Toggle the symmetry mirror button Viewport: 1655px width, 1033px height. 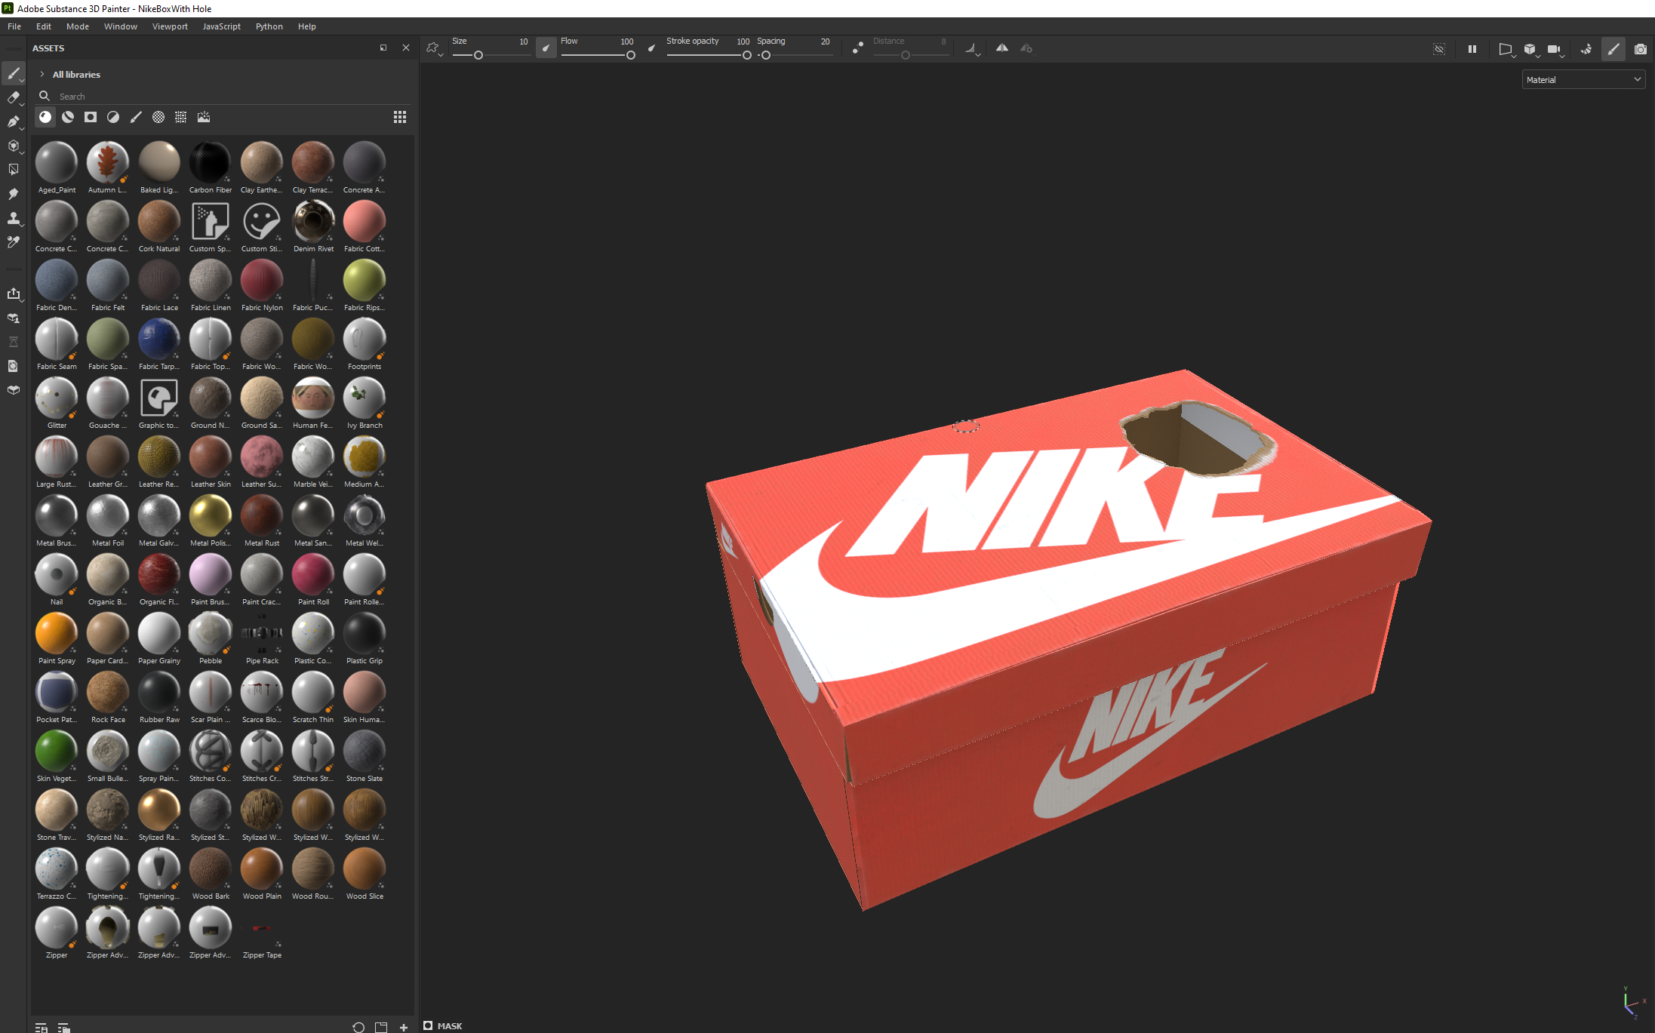click(1001, 48)
